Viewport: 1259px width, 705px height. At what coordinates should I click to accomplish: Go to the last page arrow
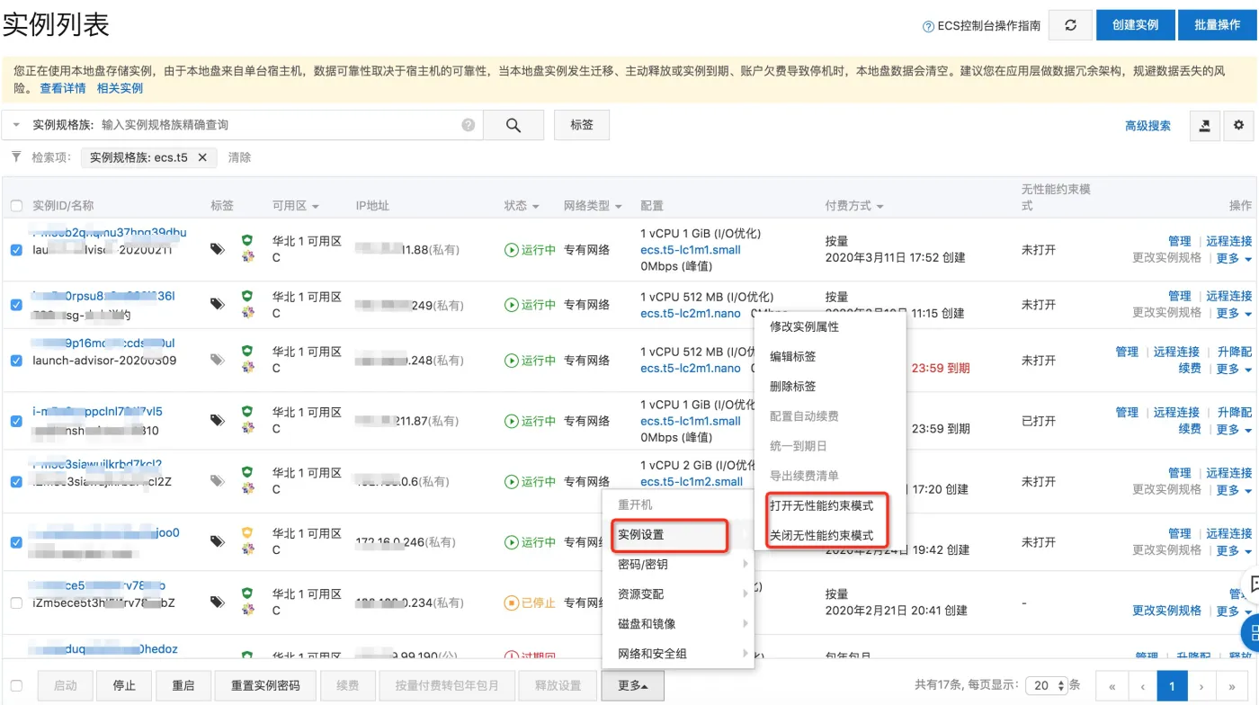click(1233, 685)
